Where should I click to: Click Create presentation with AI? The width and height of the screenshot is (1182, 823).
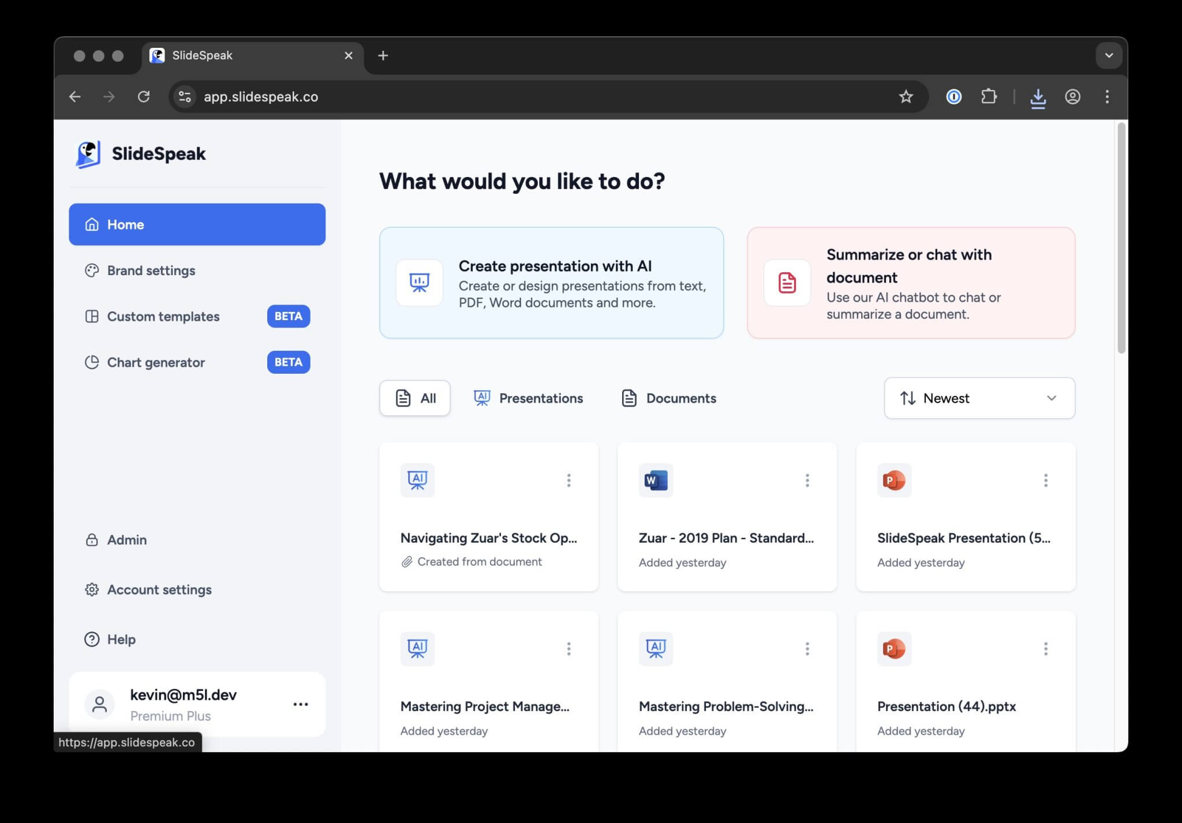click(x=551, y=283)
